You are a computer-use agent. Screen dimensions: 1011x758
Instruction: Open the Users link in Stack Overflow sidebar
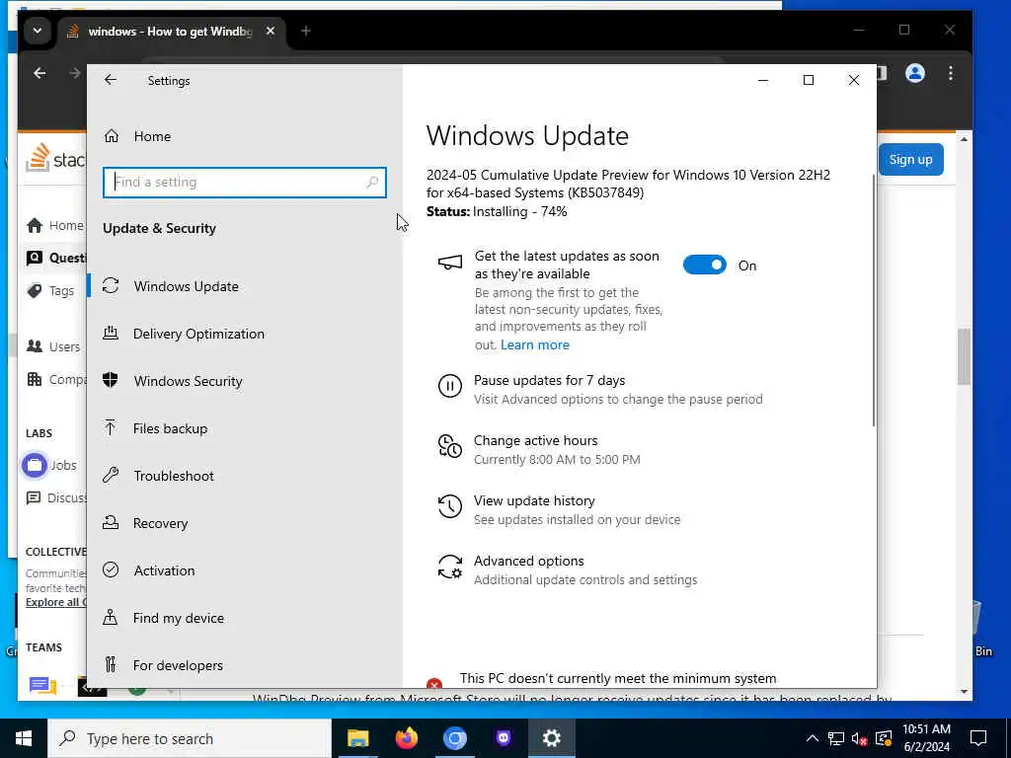coord(64,346)
